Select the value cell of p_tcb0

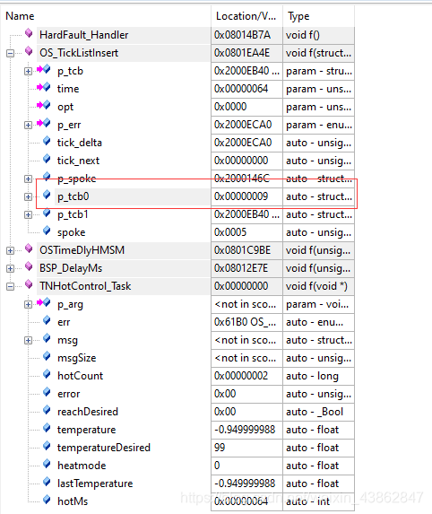(x=246, y=196)
